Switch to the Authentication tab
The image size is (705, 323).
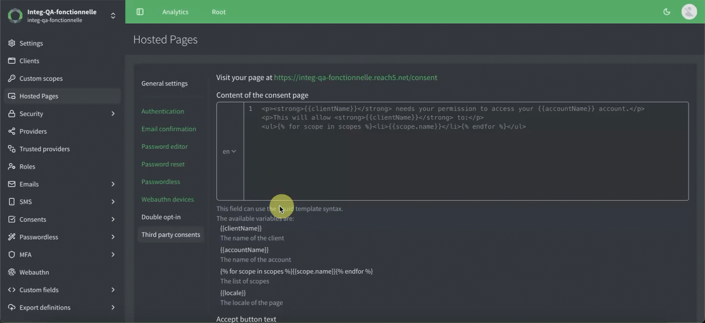point(163,111)
